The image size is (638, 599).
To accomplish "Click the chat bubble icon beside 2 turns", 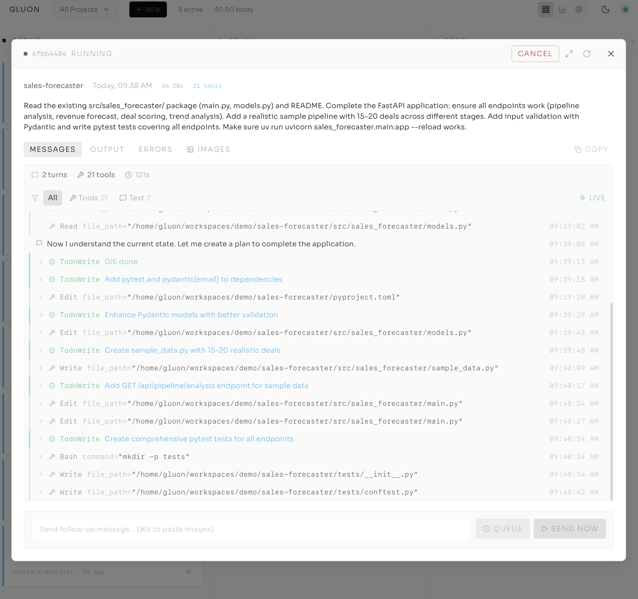I will coord(35,175).
